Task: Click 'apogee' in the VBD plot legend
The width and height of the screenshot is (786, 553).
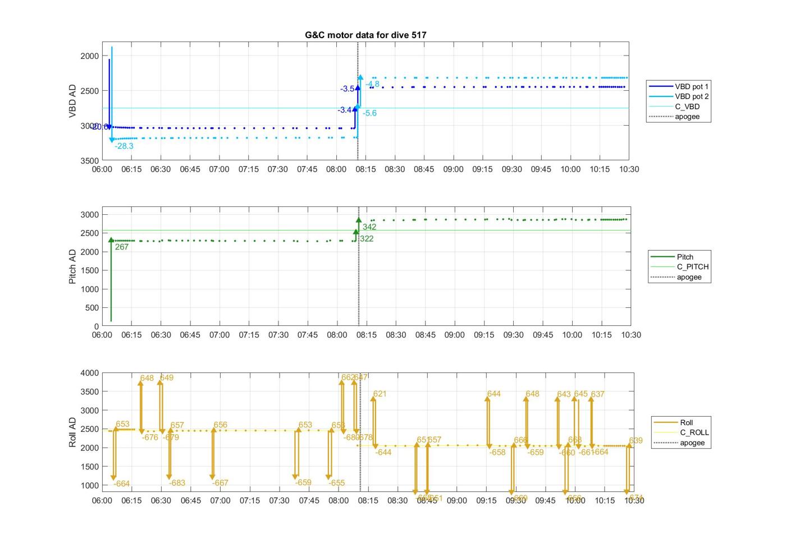Action: point(687,117)
